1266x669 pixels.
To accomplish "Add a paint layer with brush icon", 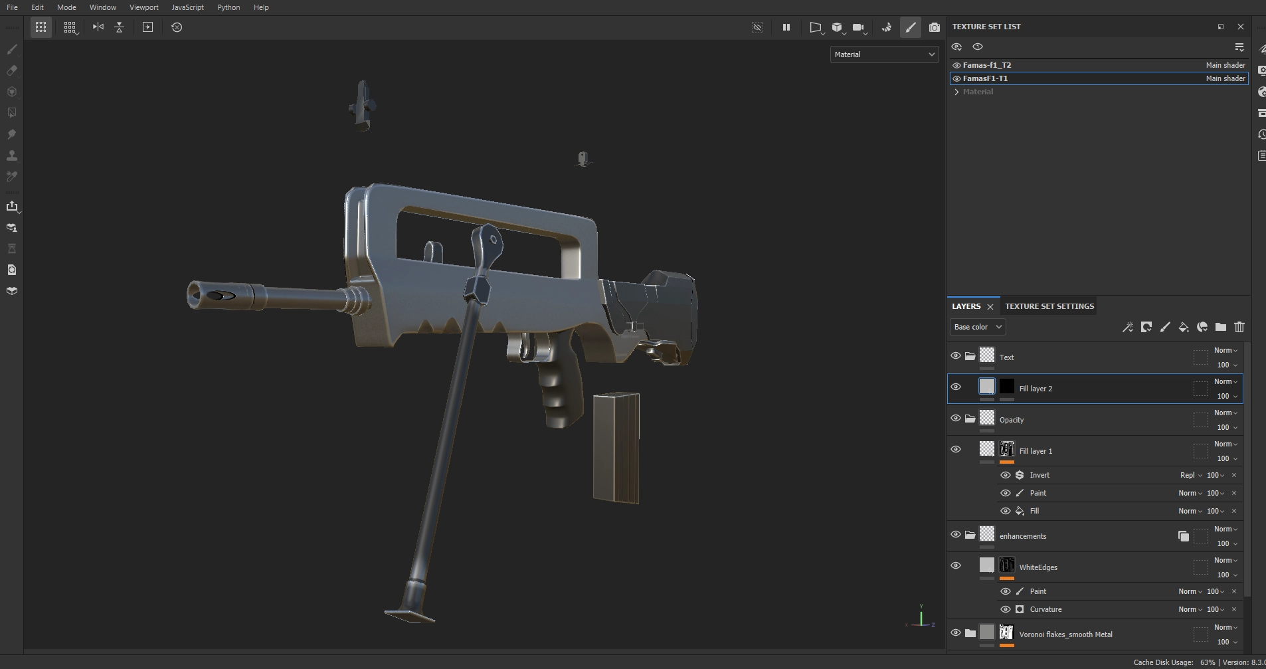I will 1165,327.
